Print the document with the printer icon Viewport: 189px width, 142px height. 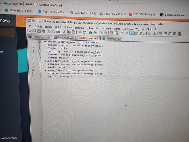(58, 32)
